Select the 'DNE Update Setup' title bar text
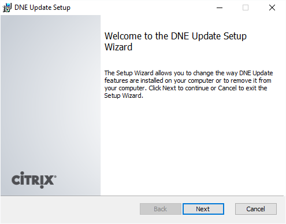286x224 pixels. pos(42,8)
